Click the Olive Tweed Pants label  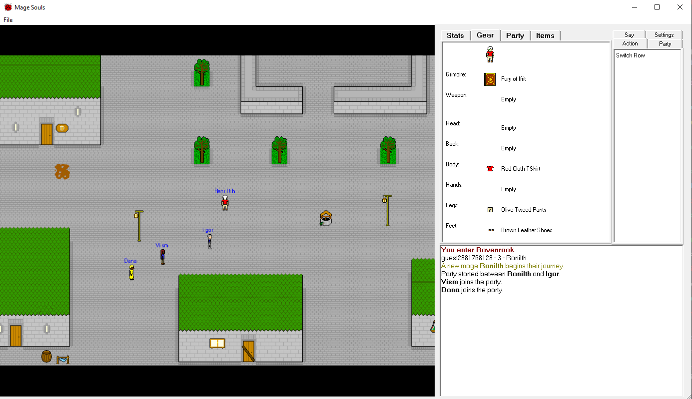point(524,210)
